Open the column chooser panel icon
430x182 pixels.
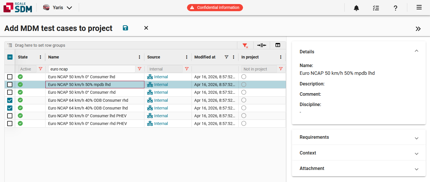click(x=278, y=45)
